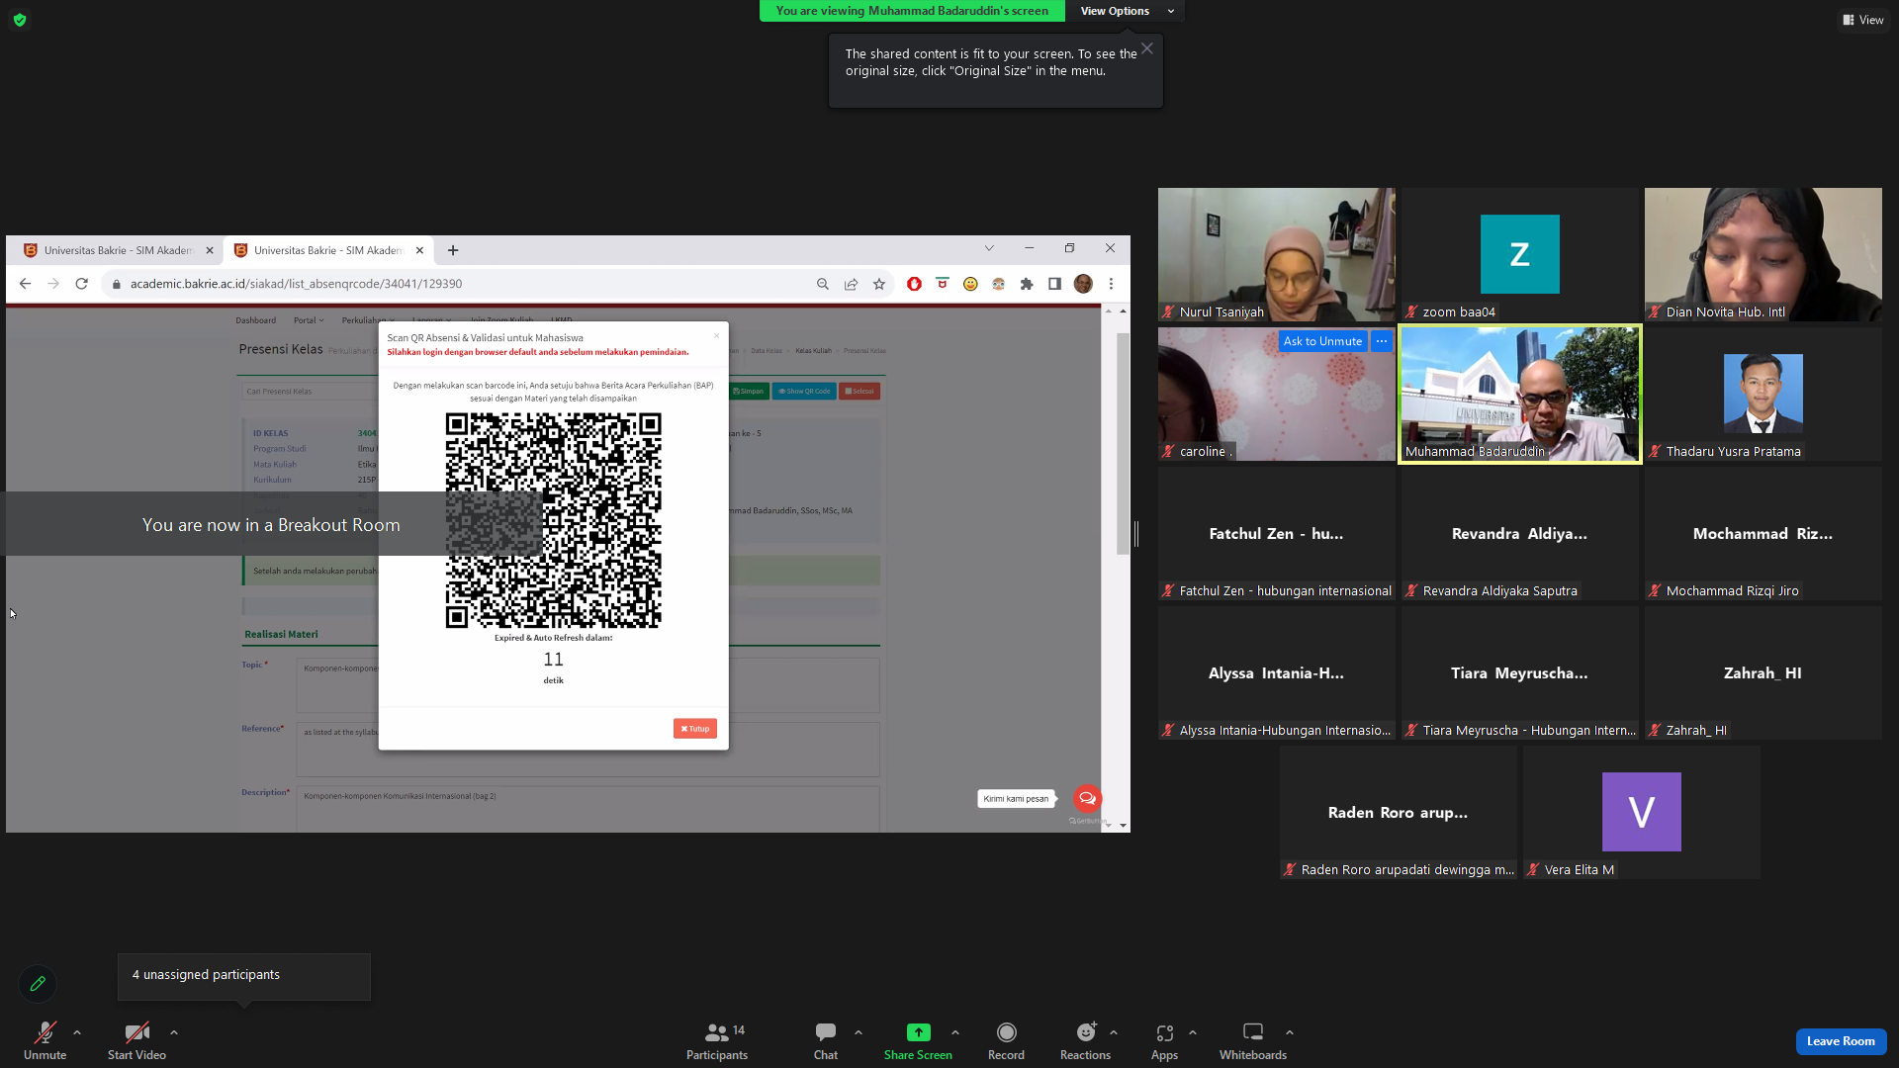
Task: Open the Chat panel
Action: pos(826,1041)
